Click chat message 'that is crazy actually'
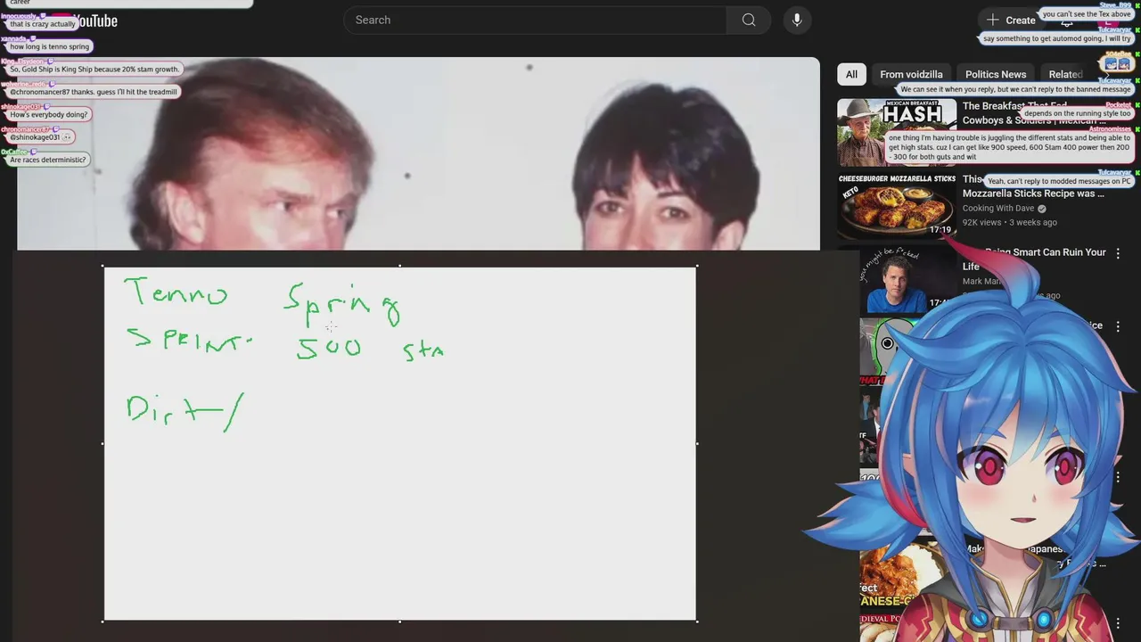 (43, 24)
